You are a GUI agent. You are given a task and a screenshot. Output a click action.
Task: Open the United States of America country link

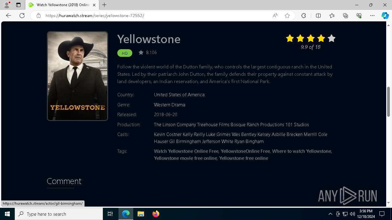(179, 95)
